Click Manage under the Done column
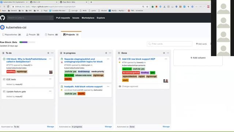The width and height of the screenshot is (234, 132). click(x=166, y=126)
